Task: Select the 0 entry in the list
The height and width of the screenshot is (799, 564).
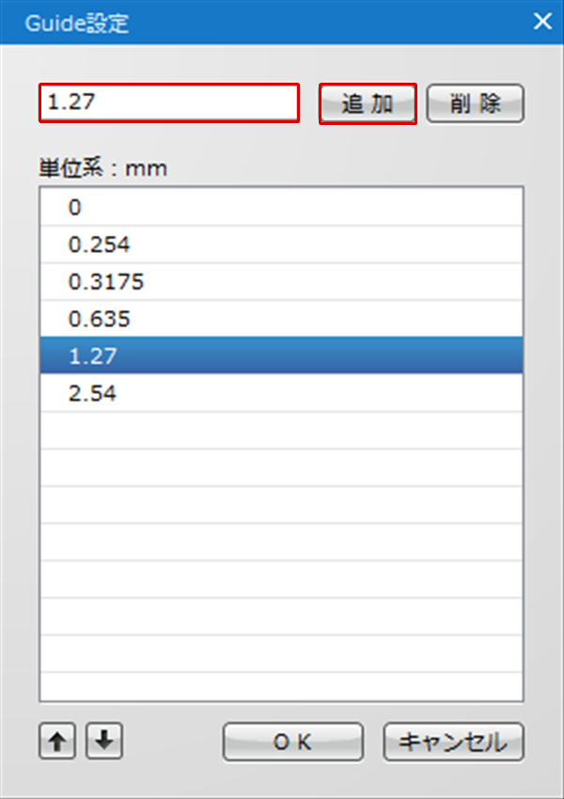Action: pyautogui.click(x=281, y=207)
